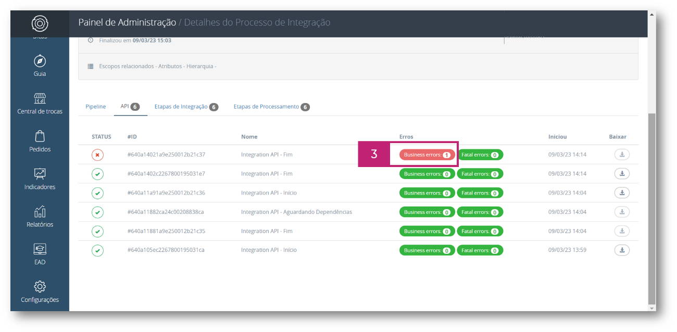Click Integration API - Aguardando Dependências name

tap(296, 212)
